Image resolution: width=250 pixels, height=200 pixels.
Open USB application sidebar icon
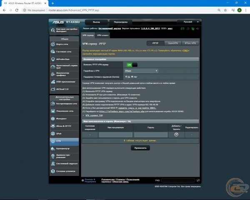tap(53, 82)
